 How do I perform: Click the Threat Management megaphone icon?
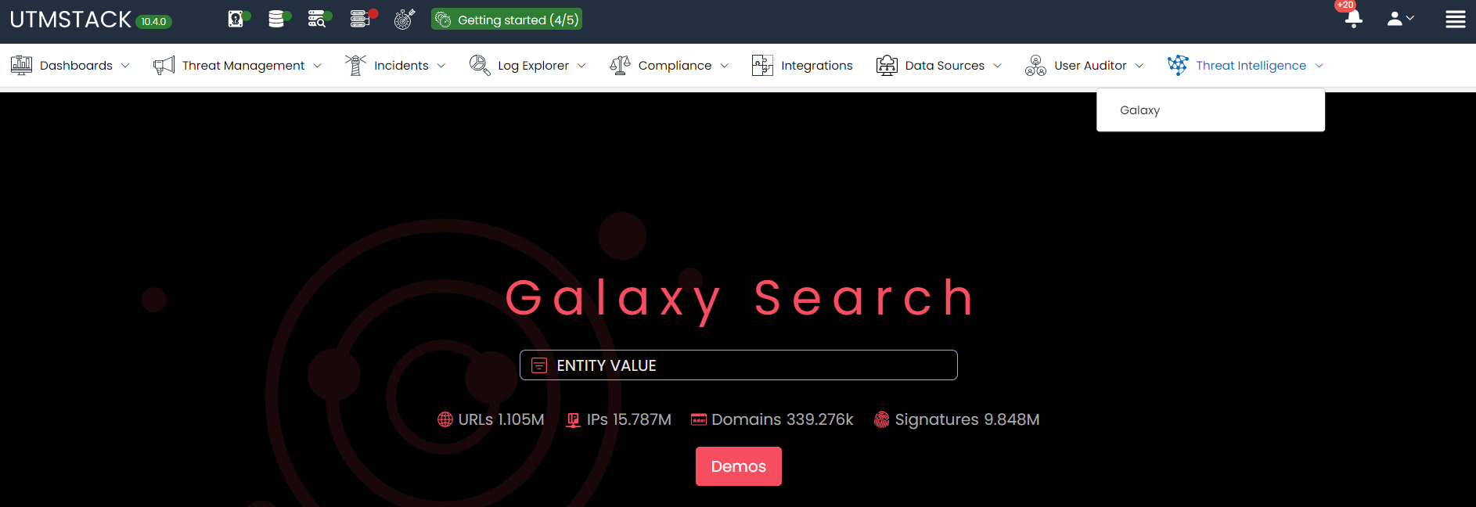(164, 65)
